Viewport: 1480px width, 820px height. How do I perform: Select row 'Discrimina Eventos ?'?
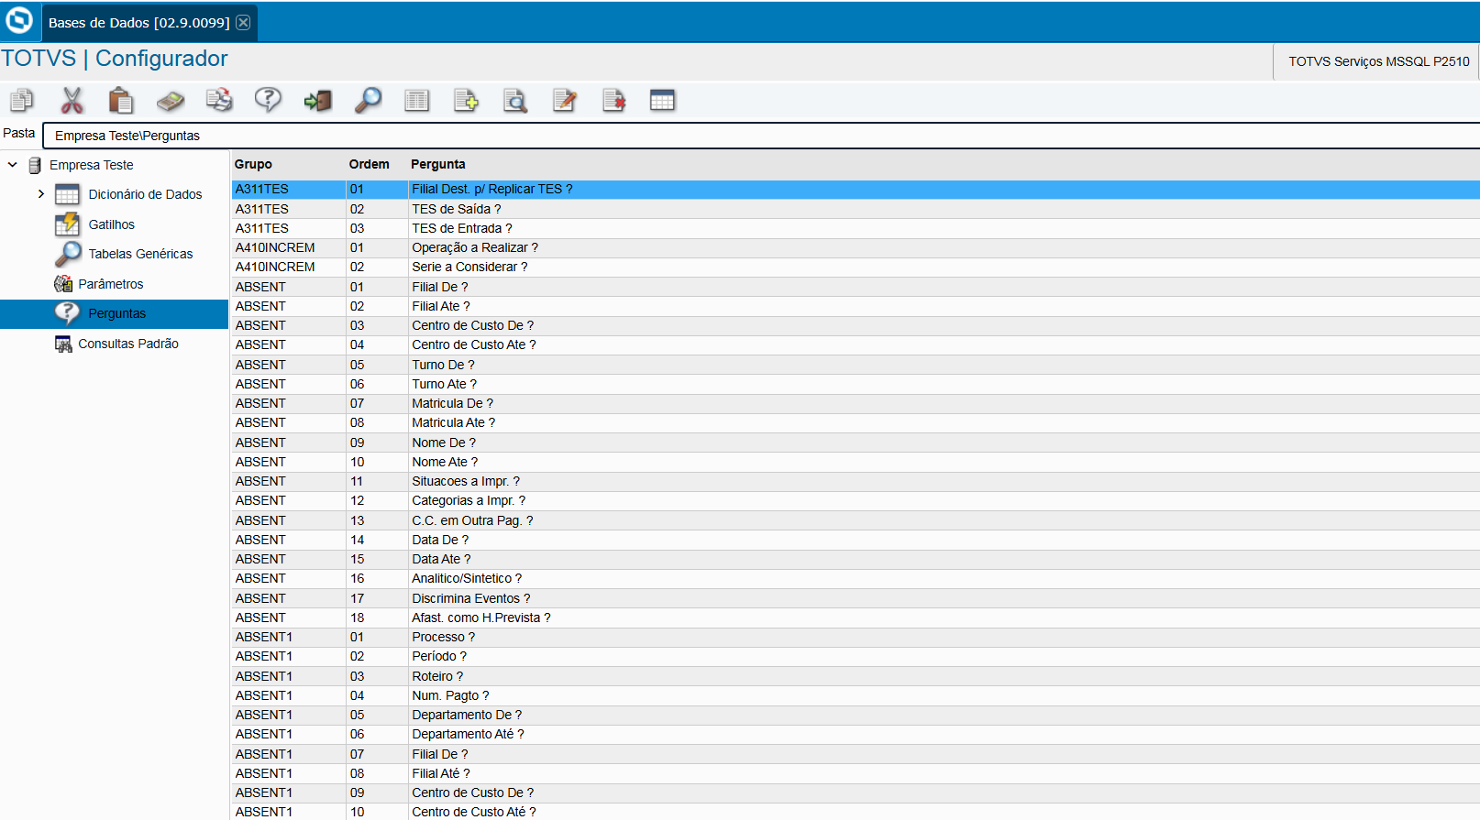click(855, 598)
